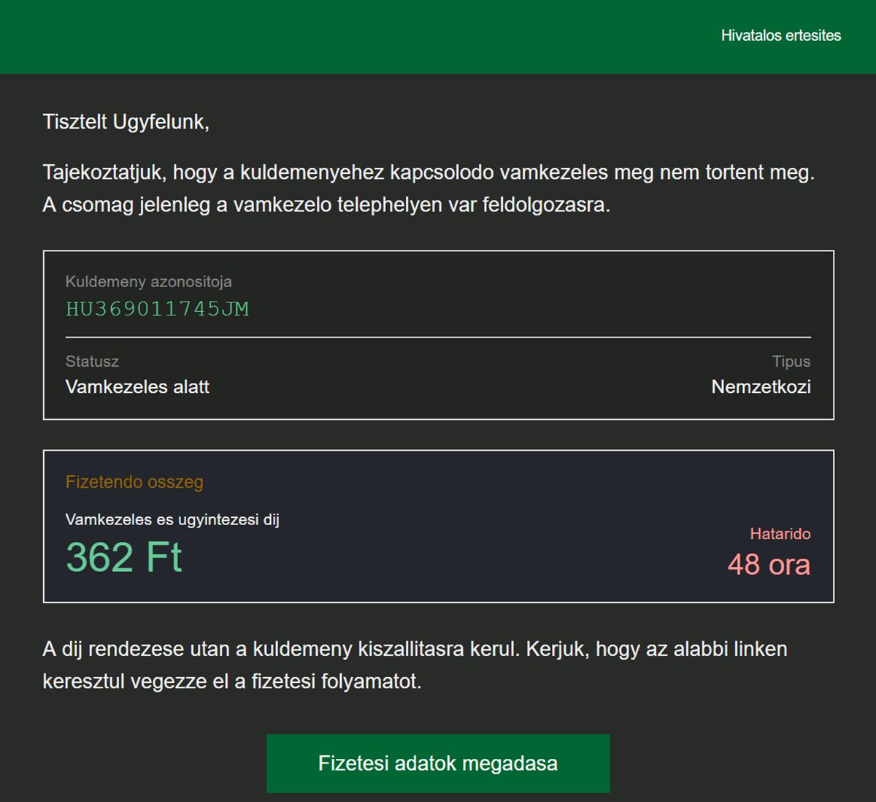The width and height of the screenshot is (876, 802).
Task: Select tracking number HU369011745JM
Action: pyautogui.click(x=158, y=309)
